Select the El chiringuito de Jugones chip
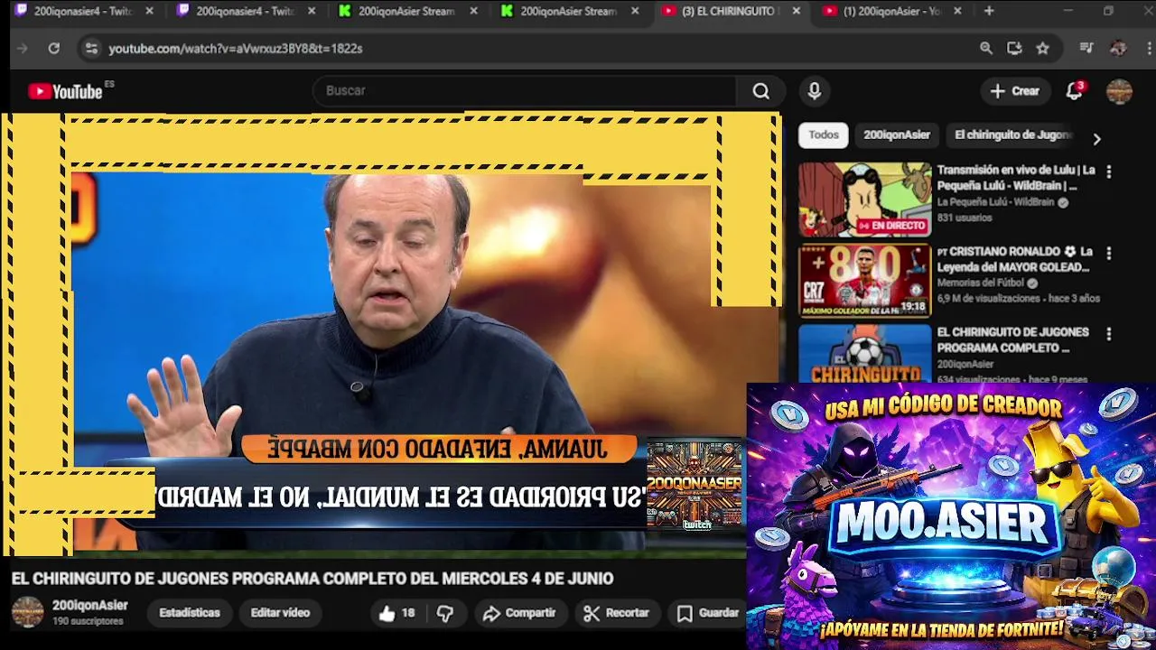 [1013, 135]
